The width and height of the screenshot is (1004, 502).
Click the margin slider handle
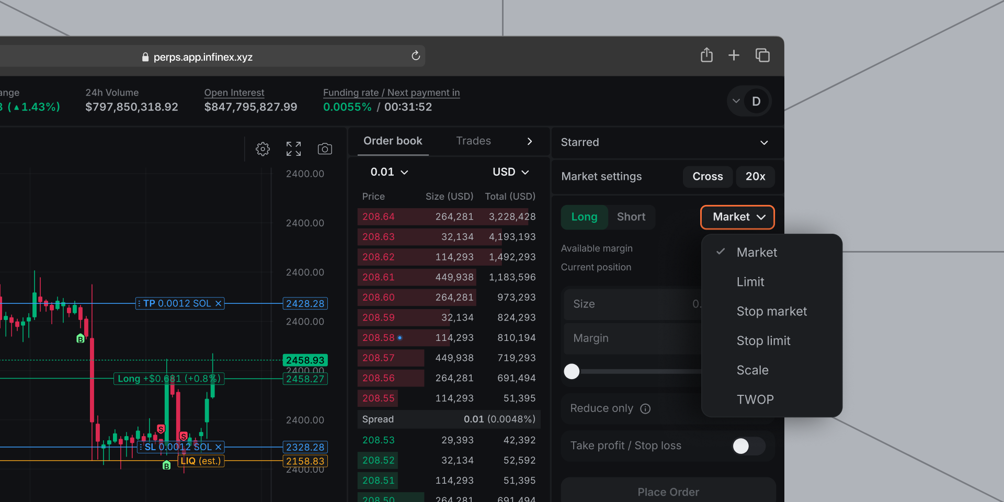click(x=572, y=371)
